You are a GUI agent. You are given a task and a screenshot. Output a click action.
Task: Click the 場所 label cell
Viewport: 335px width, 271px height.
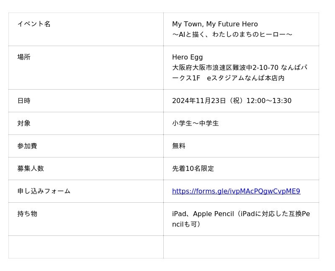24,57
